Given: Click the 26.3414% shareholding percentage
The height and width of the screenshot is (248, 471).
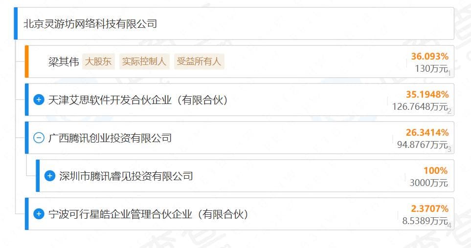Looking at the screenshot, I should [x=427, y=132].
